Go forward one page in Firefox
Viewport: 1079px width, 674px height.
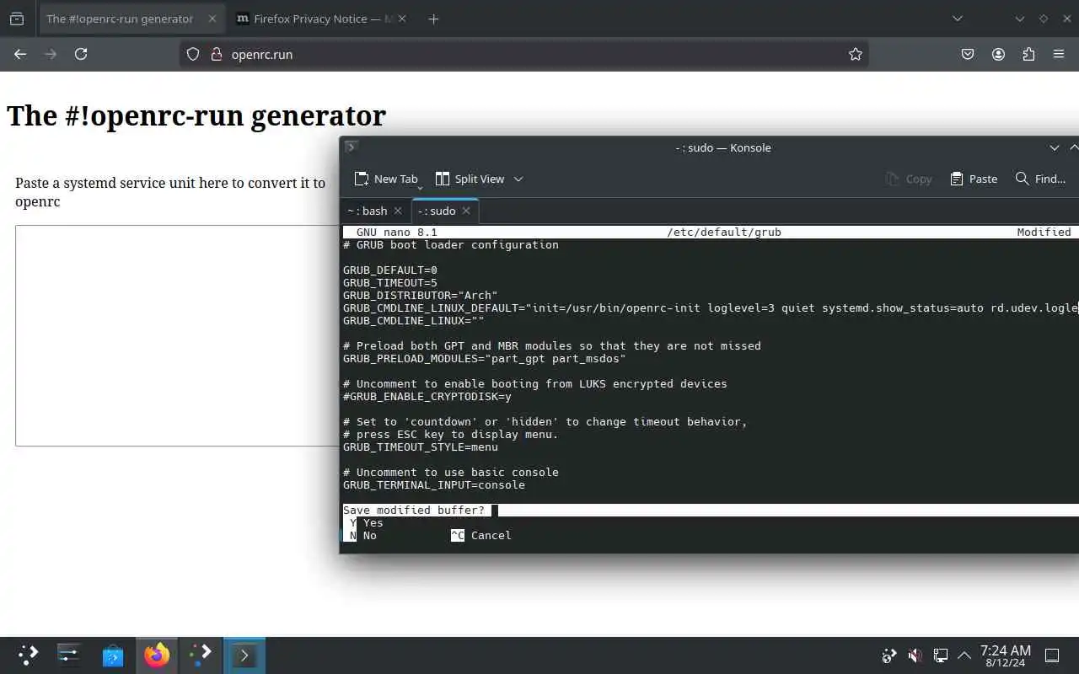(x=51, y=54)
